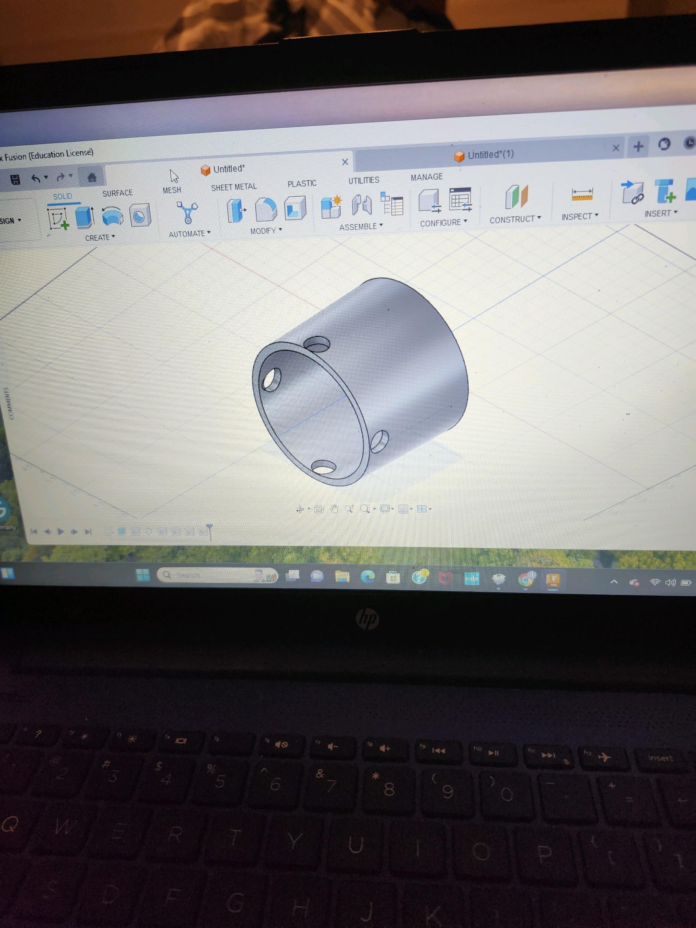Screen dimensions: 696x928
Task: Click the Redo arrow icon
Action: click(x=61, y=178)
